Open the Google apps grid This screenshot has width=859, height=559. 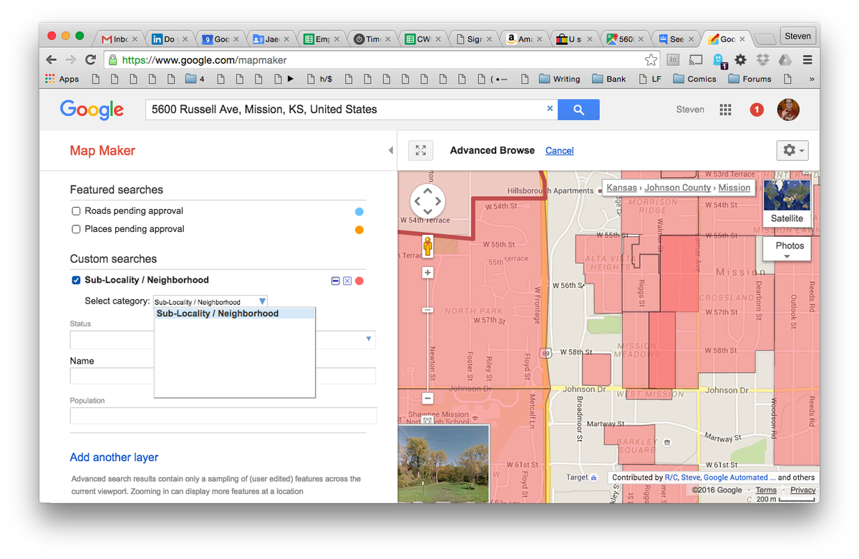pos(725,110)
